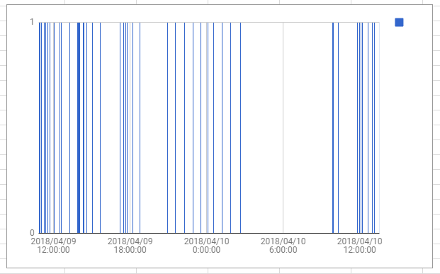Viewport: 440px width, 274px height.
Task: Click the horizontal baseline of the x-axis
Action: click(x=209, y=233)
